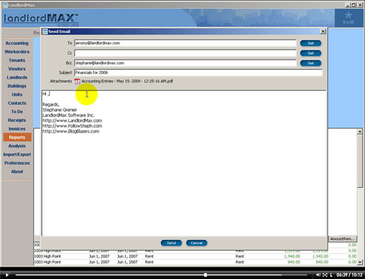Click the http://www.LandlordMax.com signature line

tap(72, 121)
